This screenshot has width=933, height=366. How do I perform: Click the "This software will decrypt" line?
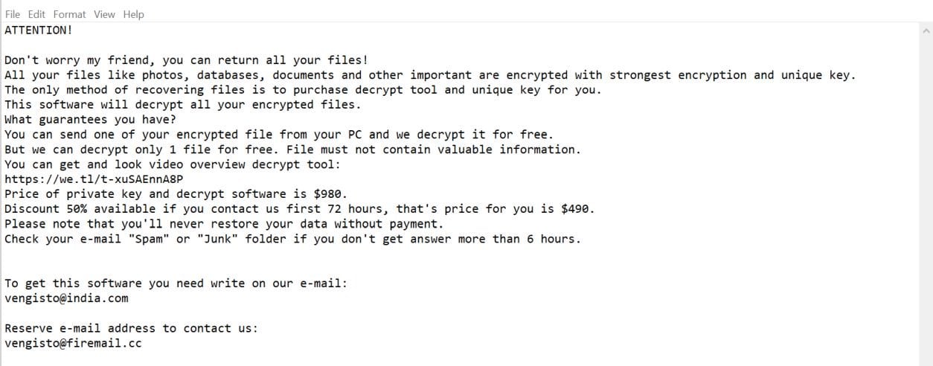[182, 105]
